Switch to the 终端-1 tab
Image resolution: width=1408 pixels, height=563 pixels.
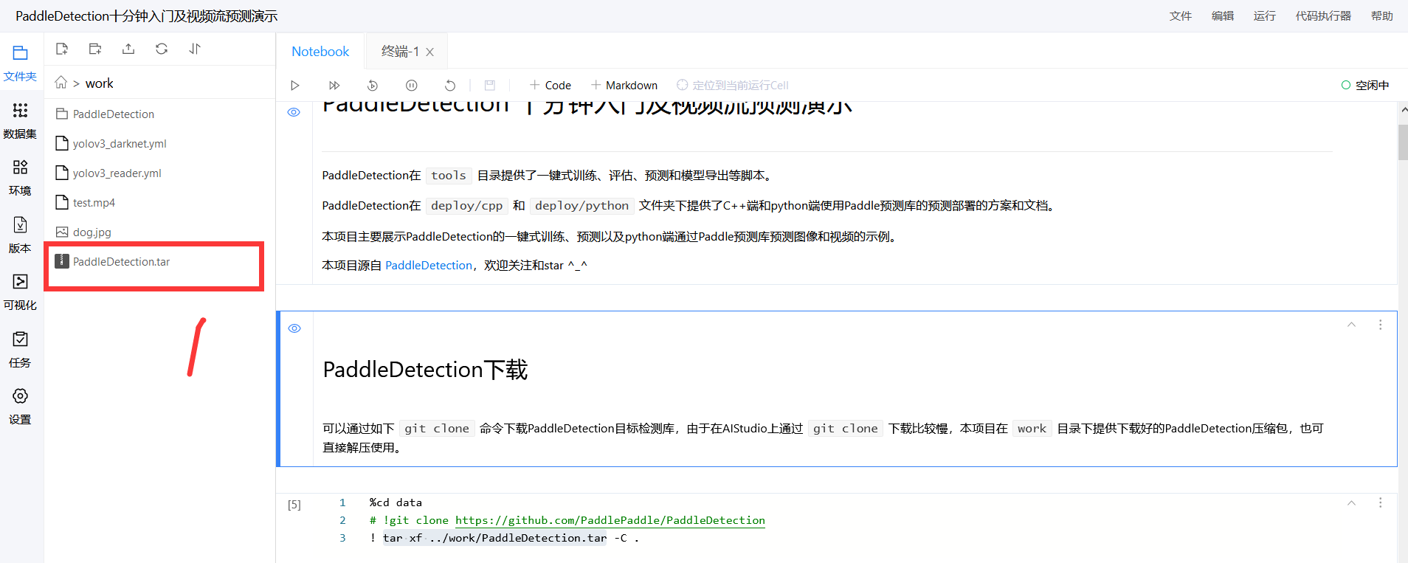coord(400,51)
